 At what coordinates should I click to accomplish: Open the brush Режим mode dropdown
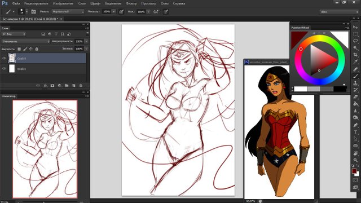(x=68, y=11)
